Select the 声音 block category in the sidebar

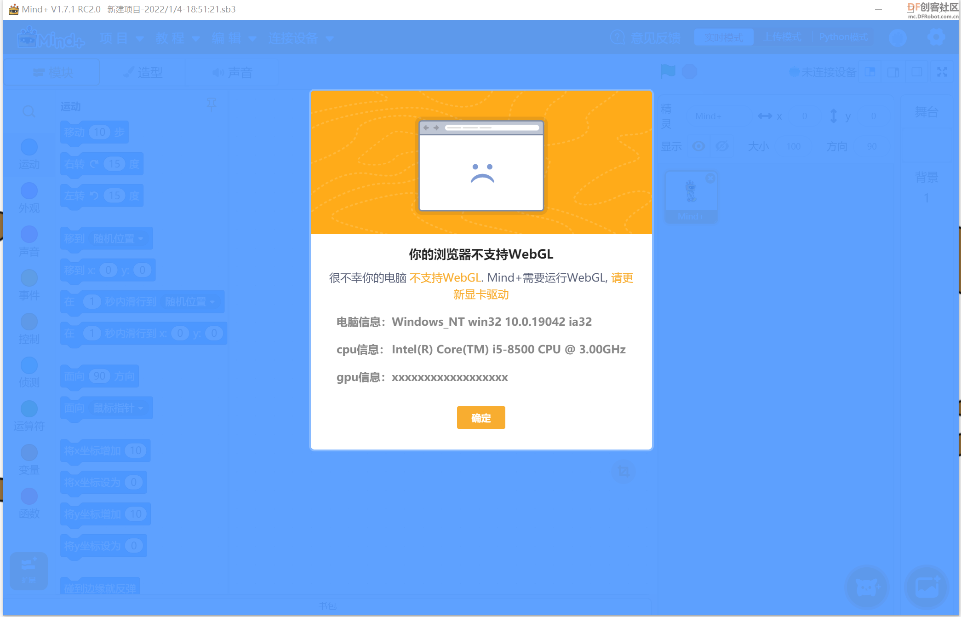pyautogui.click(x=29, y=242)
